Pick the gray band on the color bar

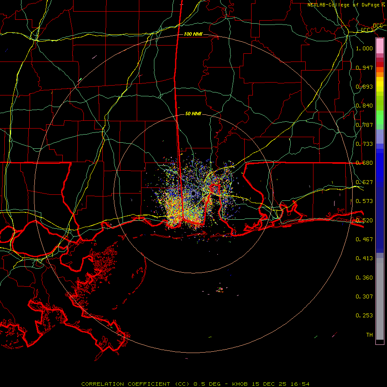pos(380,299)
